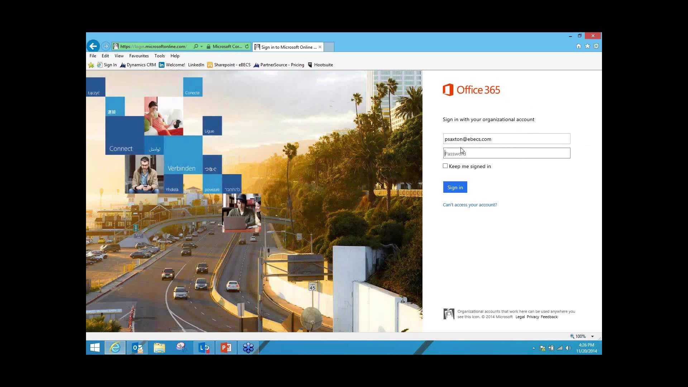Open the File menu

pyautogui.click(x=93, y=56)
